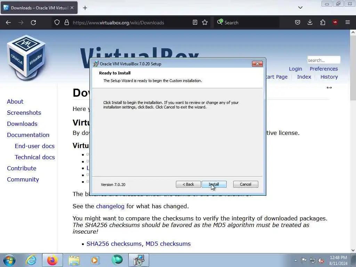
Task: Expand the list all tabs chevron
Action: [x=300, y=8]
